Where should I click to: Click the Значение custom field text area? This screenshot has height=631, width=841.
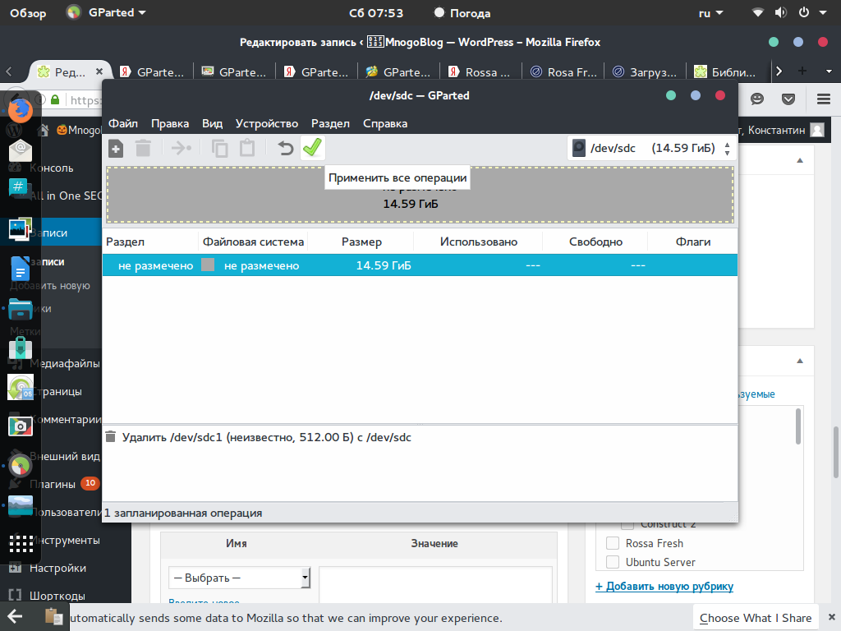click(435, 584)
